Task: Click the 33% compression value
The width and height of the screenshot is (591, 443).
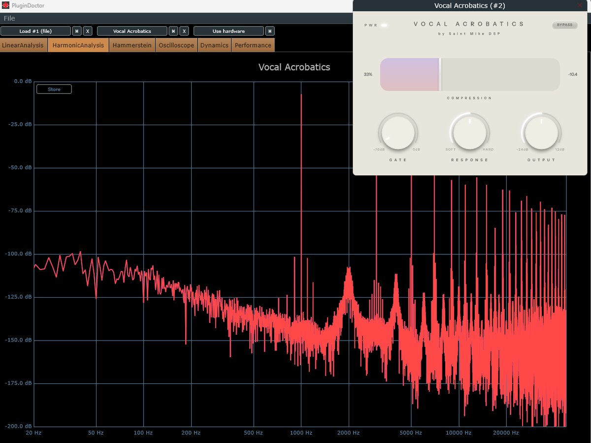Action: click(368, 74)
